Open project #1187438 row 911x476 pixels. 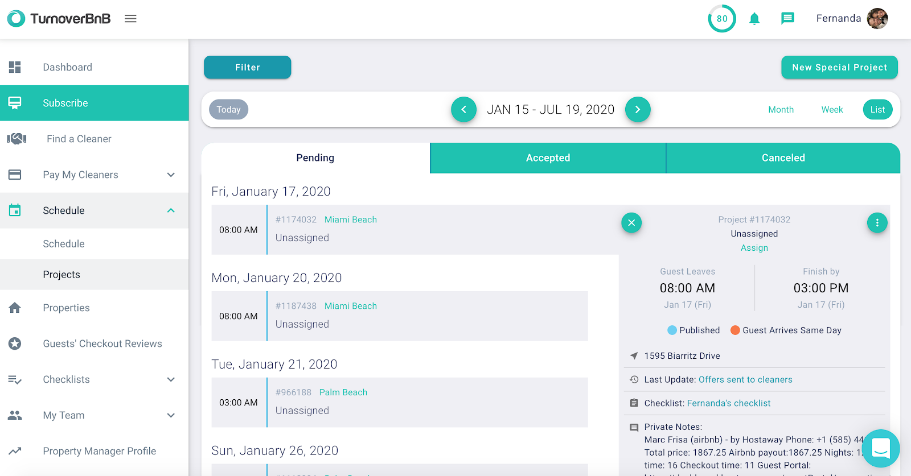(400, 316)
